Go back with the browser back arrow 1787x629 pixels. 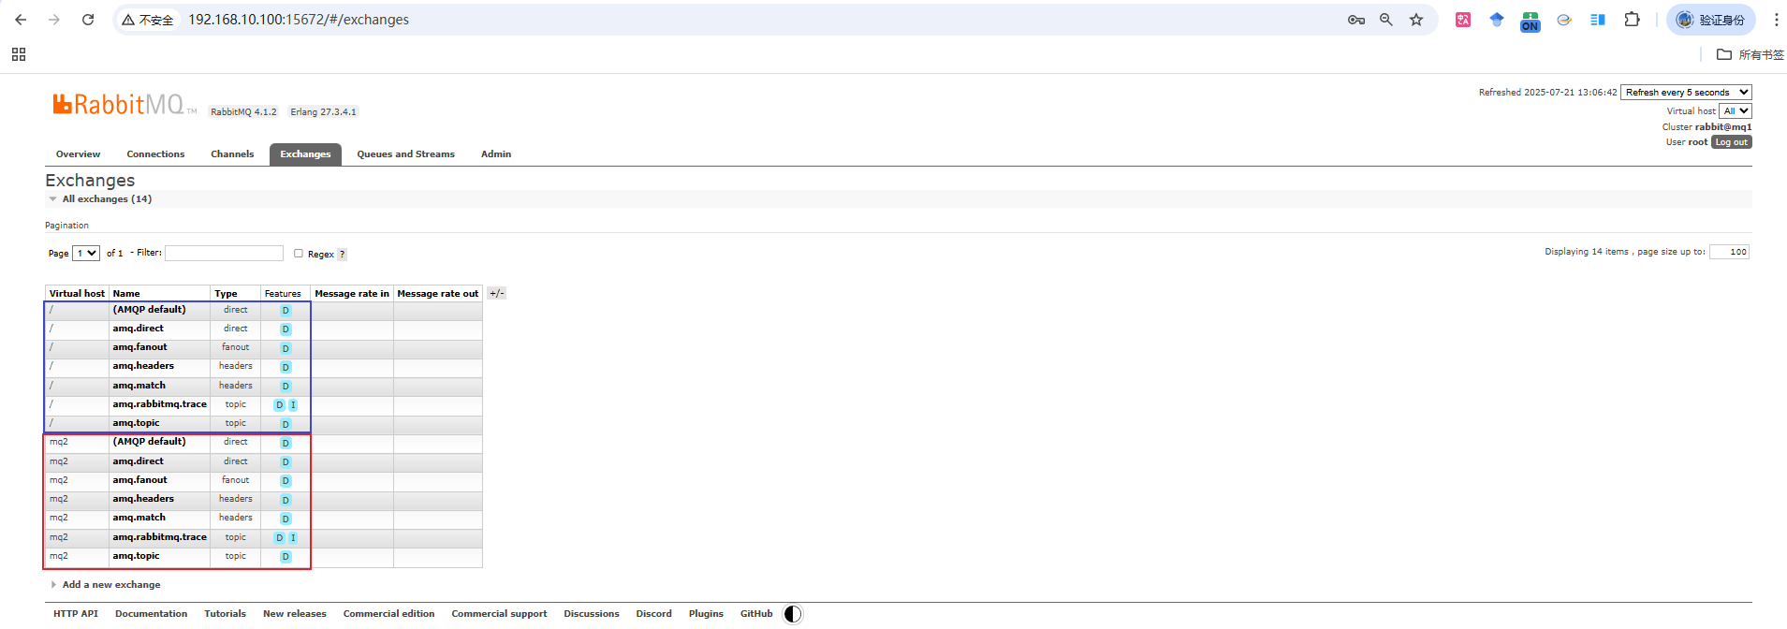coord(21,20)
